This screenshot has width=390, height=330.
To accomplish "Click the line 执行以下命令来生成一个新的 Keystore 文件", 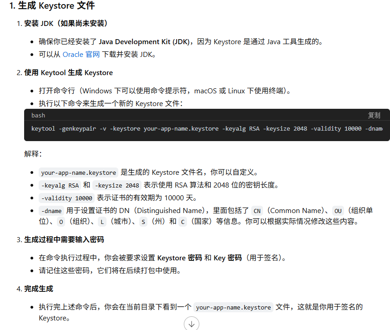I will [111, 103].
